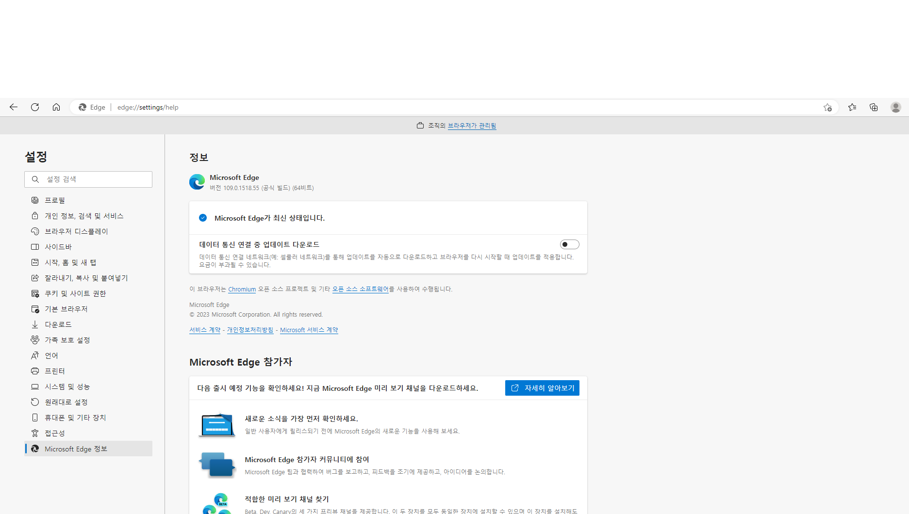Click the 쿠키 및 사이트 권한 icon

[x=35, y=293]
